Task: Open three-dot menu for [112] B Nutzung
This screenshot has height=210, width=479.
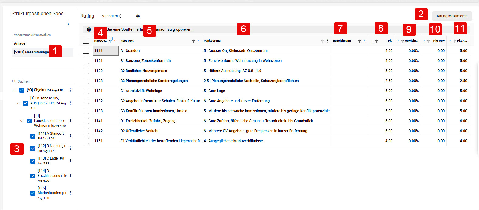Action: 70,148
